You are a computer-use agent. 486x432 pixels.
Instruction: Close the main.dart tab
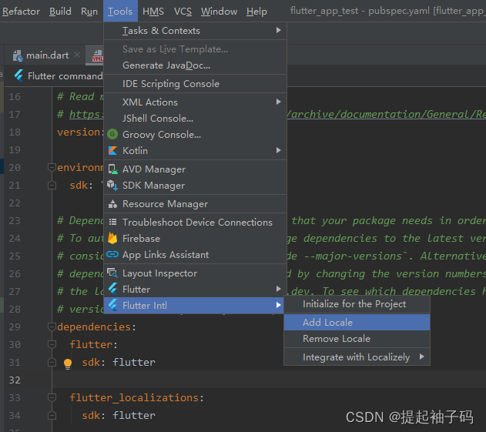(x=77, y=55)
